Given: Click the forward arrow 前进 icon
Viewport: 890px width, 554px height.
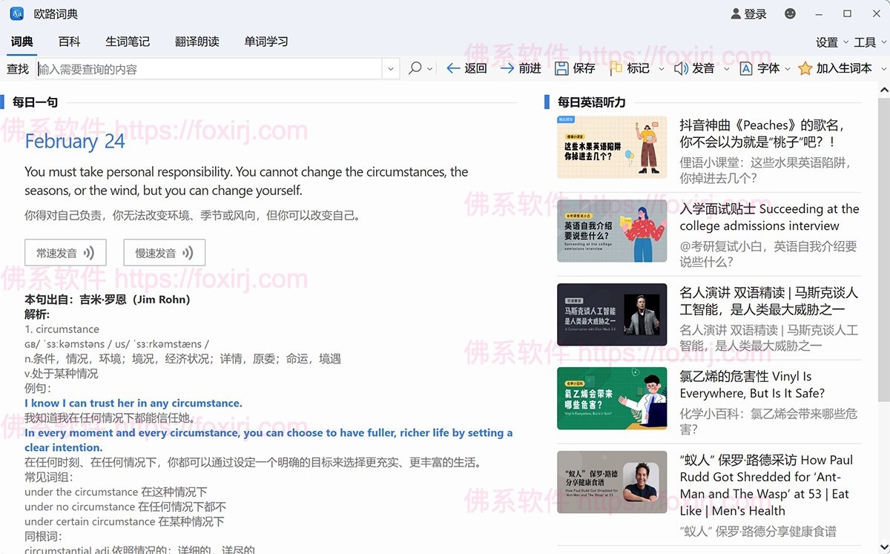Looking at the screenshot, I should 507,68.
